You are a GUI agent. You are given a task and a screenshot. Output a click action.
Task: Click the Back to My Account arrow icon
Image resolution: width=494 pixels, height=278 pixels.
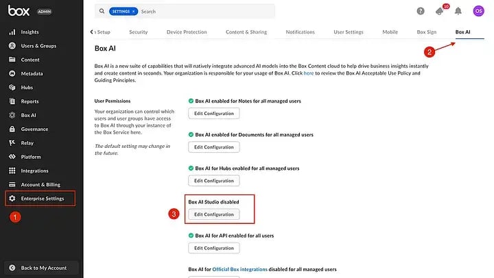pos(12,268)
